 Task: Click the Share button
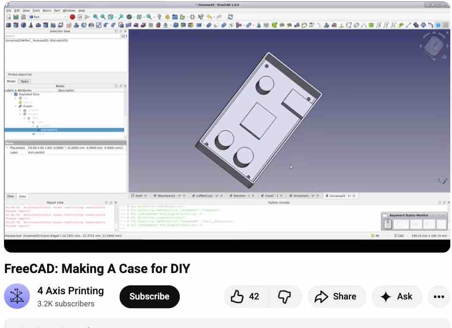click(337, 296)
